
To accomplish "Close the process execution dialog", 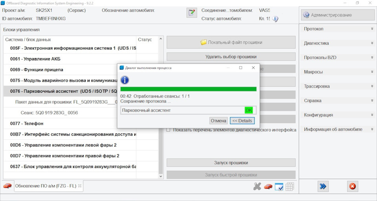I will point(253,68).
